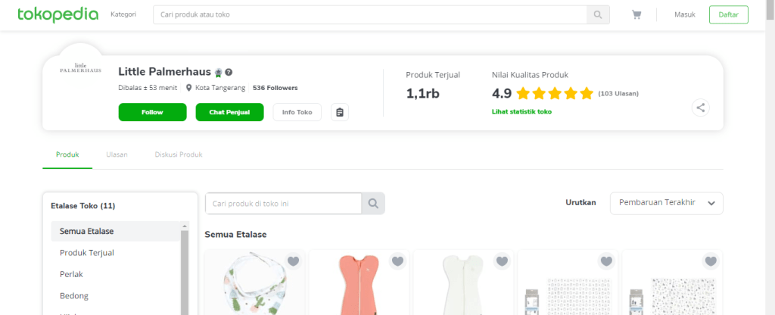The height and width of the screenshot is (315, 775).
Task: Open the Lihat statistik toko link
Action: [521, 112]
